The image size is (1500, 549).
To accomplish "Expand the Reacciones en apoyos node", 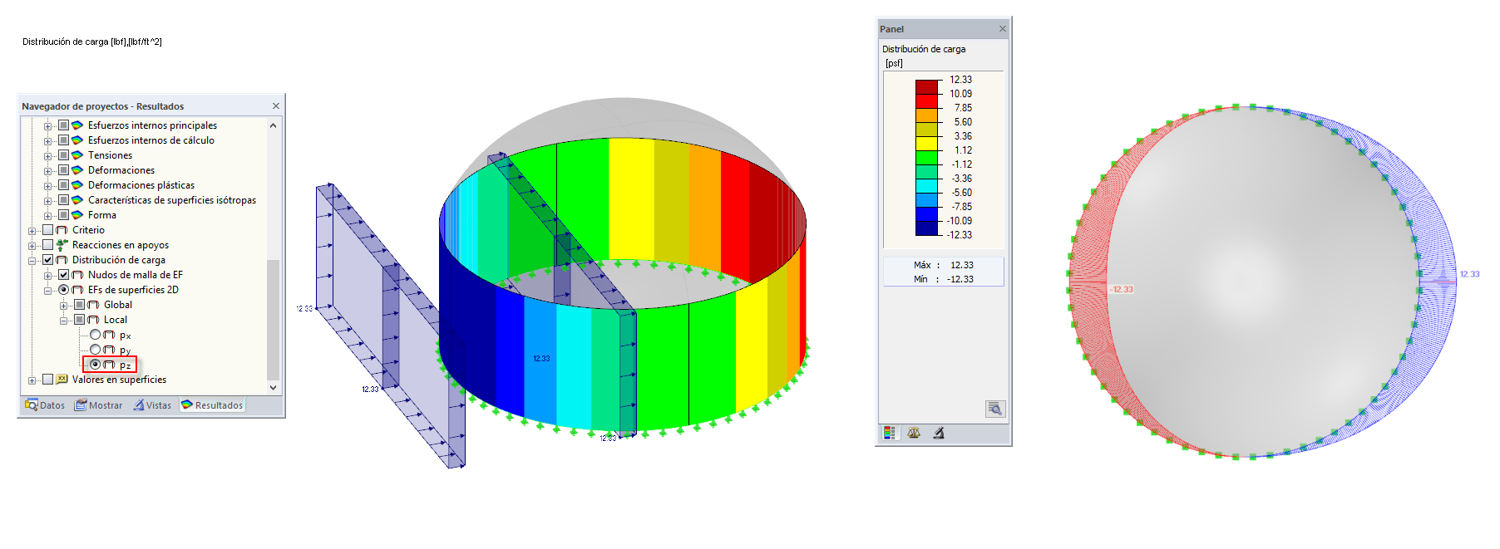I will pyautogui.click(x=32, y=246).
